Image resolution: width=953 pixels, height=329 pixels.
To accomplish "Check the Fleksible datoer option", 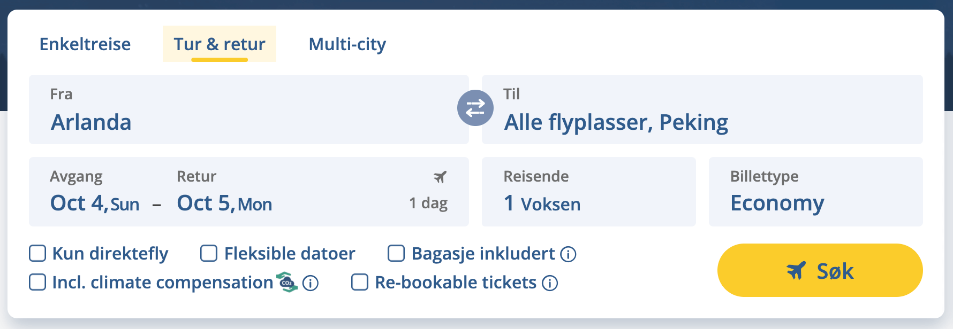I will tap(208, 254).
